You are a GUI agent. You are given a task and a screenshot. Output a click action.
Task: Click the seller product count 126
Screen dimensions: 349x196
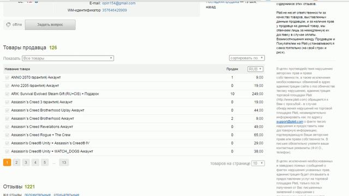(x=53, y=47)
